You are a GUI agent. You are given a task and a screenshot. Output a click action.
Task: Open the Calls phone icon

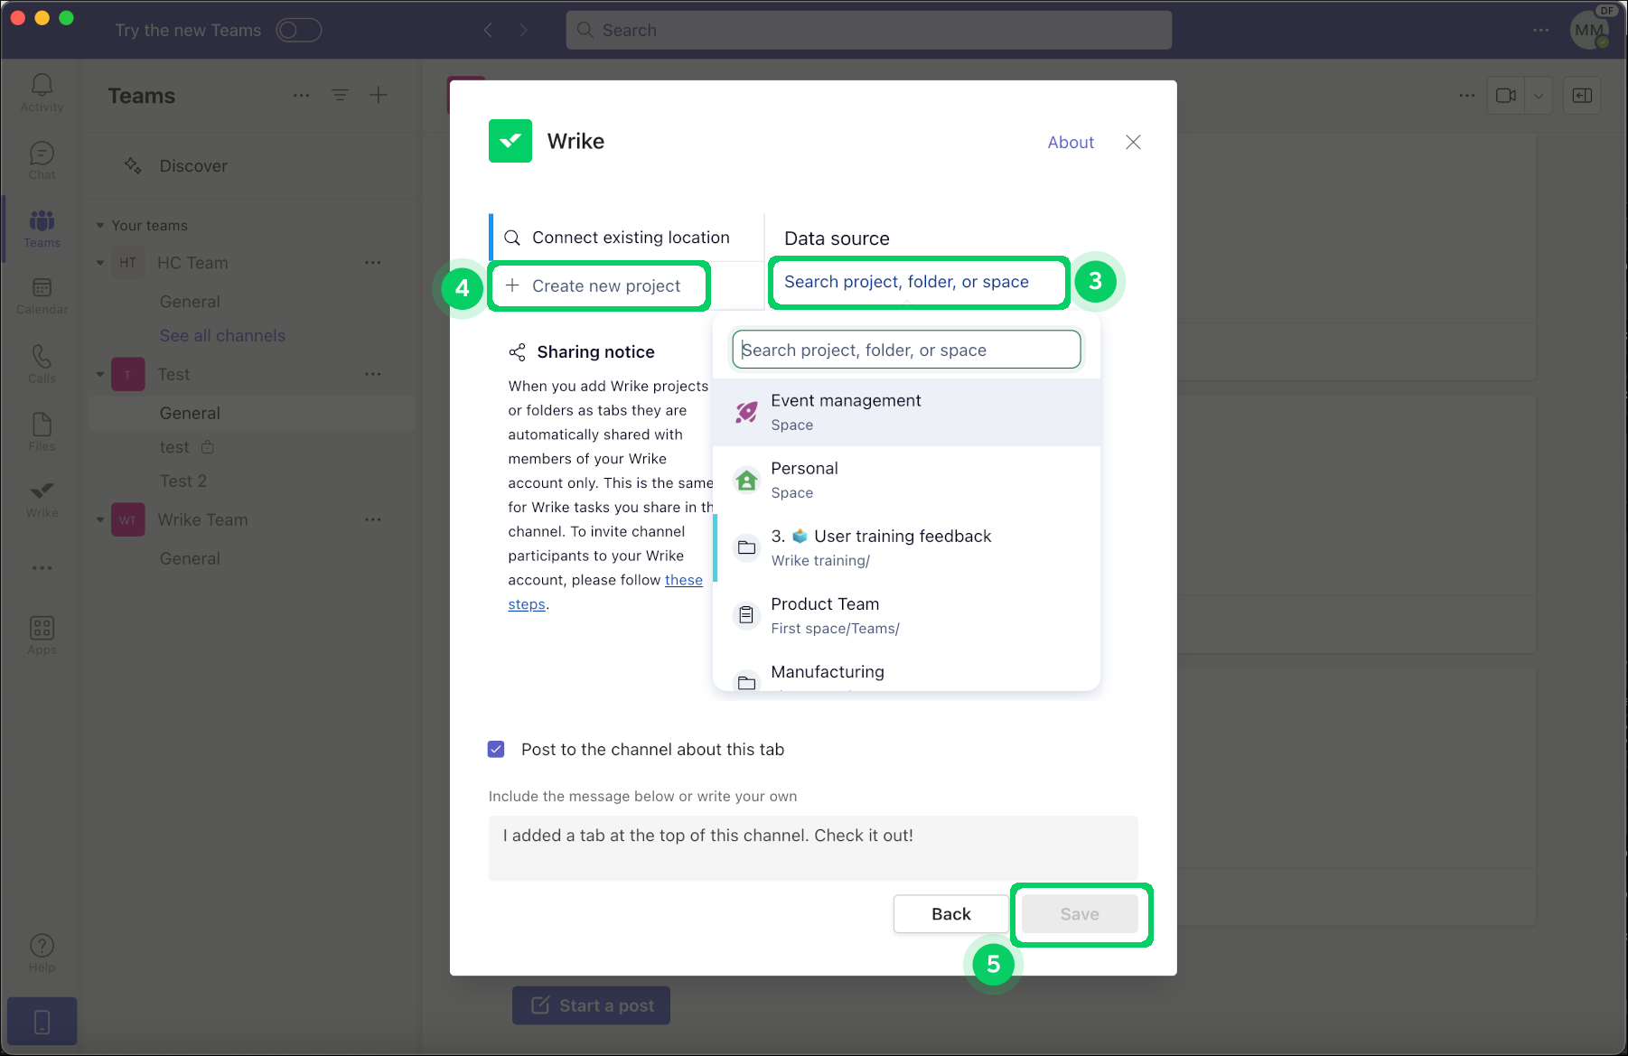click(x=42, y=363)
